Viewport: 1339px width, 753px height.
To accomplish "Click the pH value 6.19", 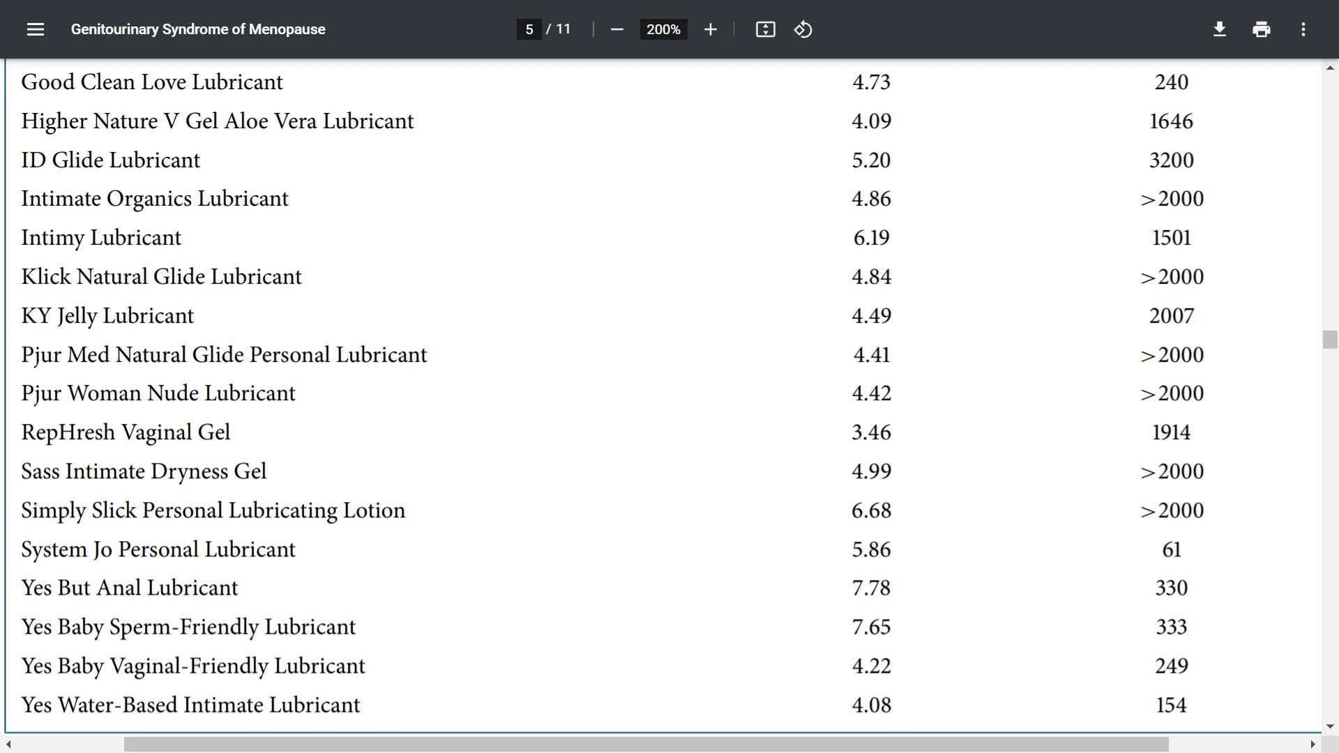I will pos(872,238).
